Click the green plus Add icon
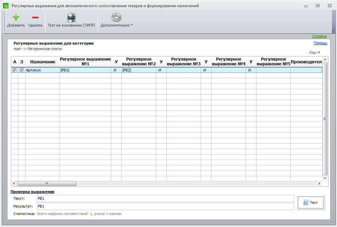 tap(16, 17)
